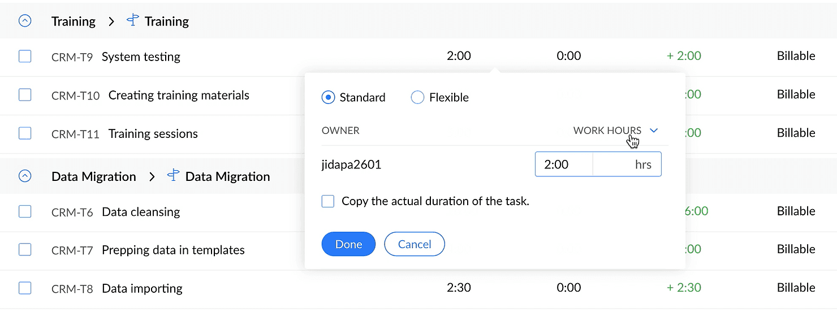Open the Work Hours dropdown arrow

(x=654, y=131)
